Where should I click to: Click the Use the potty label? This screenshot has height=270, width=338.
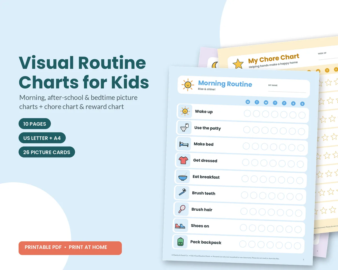(x=208, y=128)
